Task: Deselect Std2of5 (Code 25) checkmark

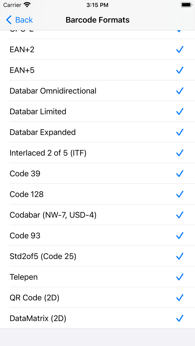Action: coord(180,256)
